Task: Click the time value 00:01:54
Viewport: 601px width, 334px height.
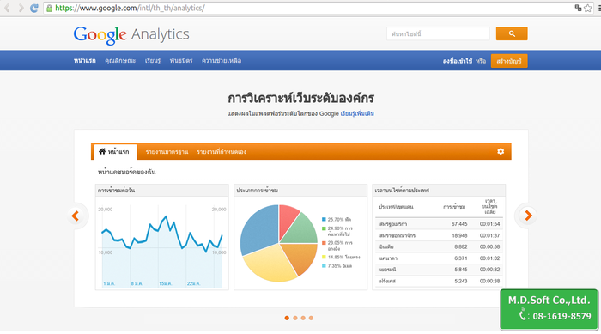Action: point(489,224)
